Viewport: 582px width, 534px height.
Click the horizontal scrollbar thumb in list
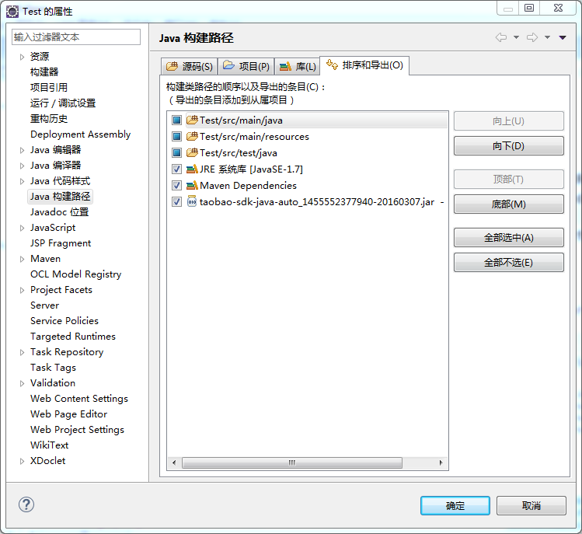pos(292,462)
